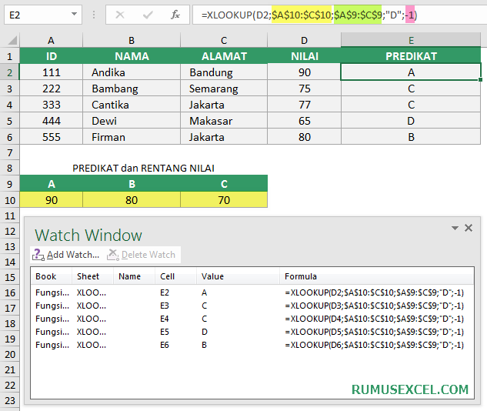The height and width of the screenshot is (411, 487).
Task: Click inside the formula bar XLOOKUP text
Action: pyautogui.click(x=309, y=15)
